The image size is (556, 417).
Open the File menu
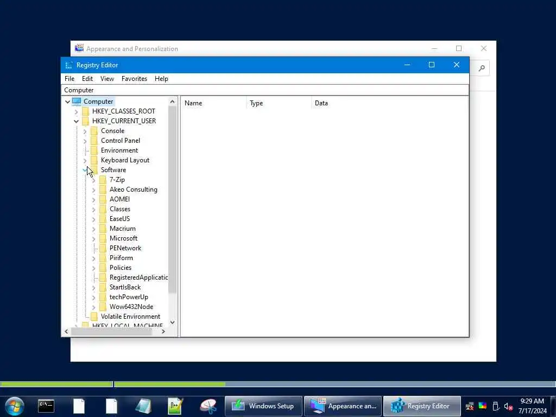69,79
